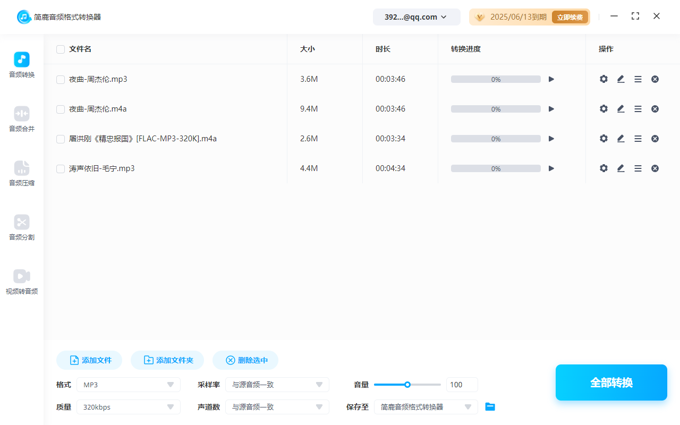Play 涛声依旧-毛宁.mp3 preview

551,168
